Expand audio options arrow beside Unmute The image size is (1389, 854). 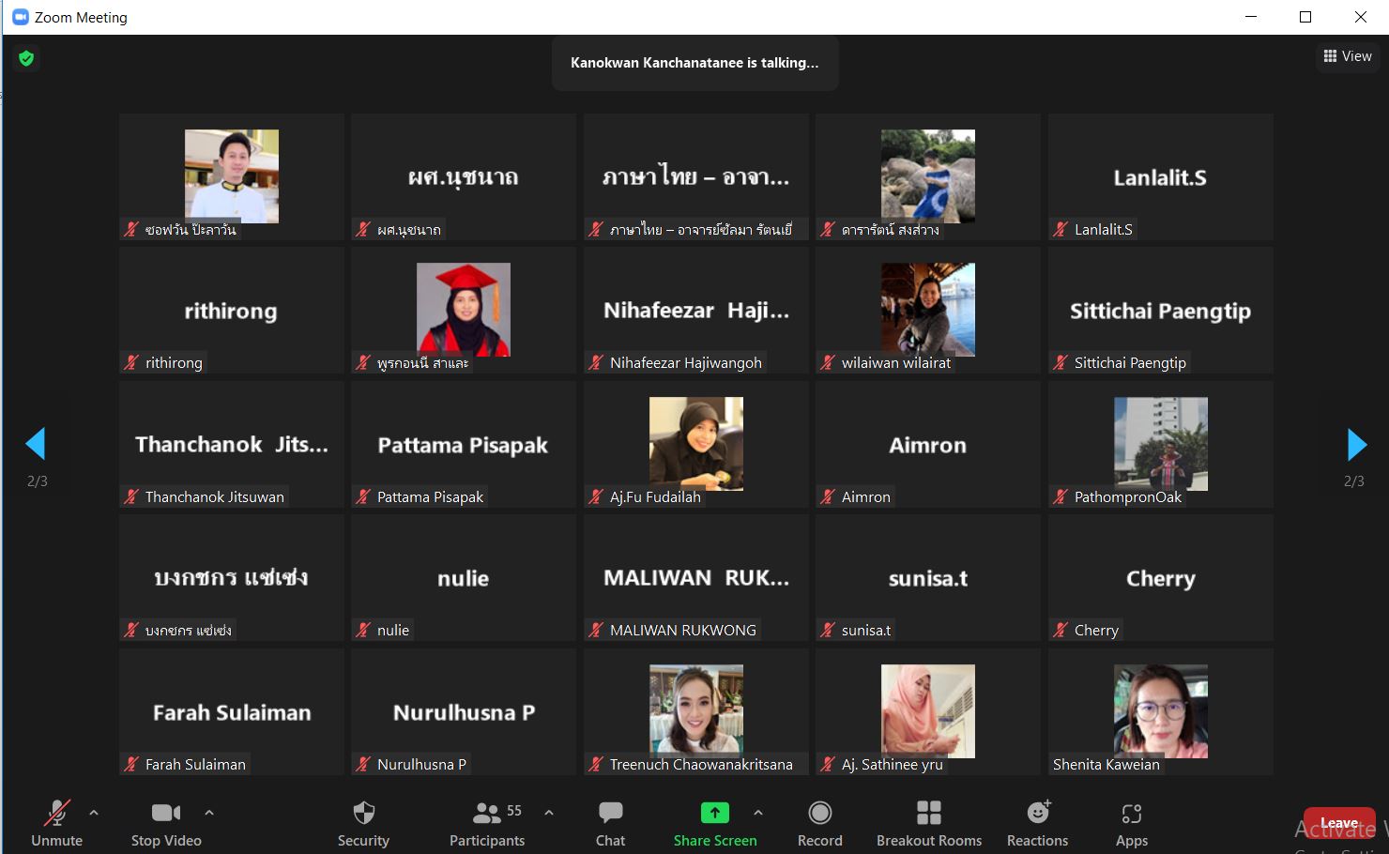tap(94, 813)
